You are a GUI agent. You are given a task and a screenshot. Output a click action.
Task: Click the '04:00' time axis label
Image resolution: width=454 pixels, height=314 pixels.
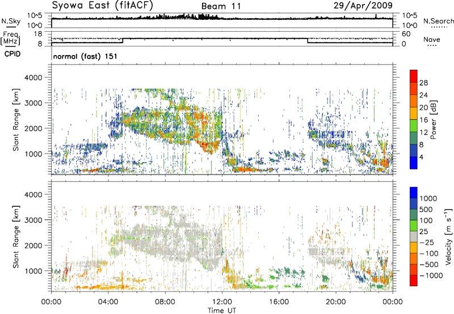pyautogui.click(x=108, y=302)
